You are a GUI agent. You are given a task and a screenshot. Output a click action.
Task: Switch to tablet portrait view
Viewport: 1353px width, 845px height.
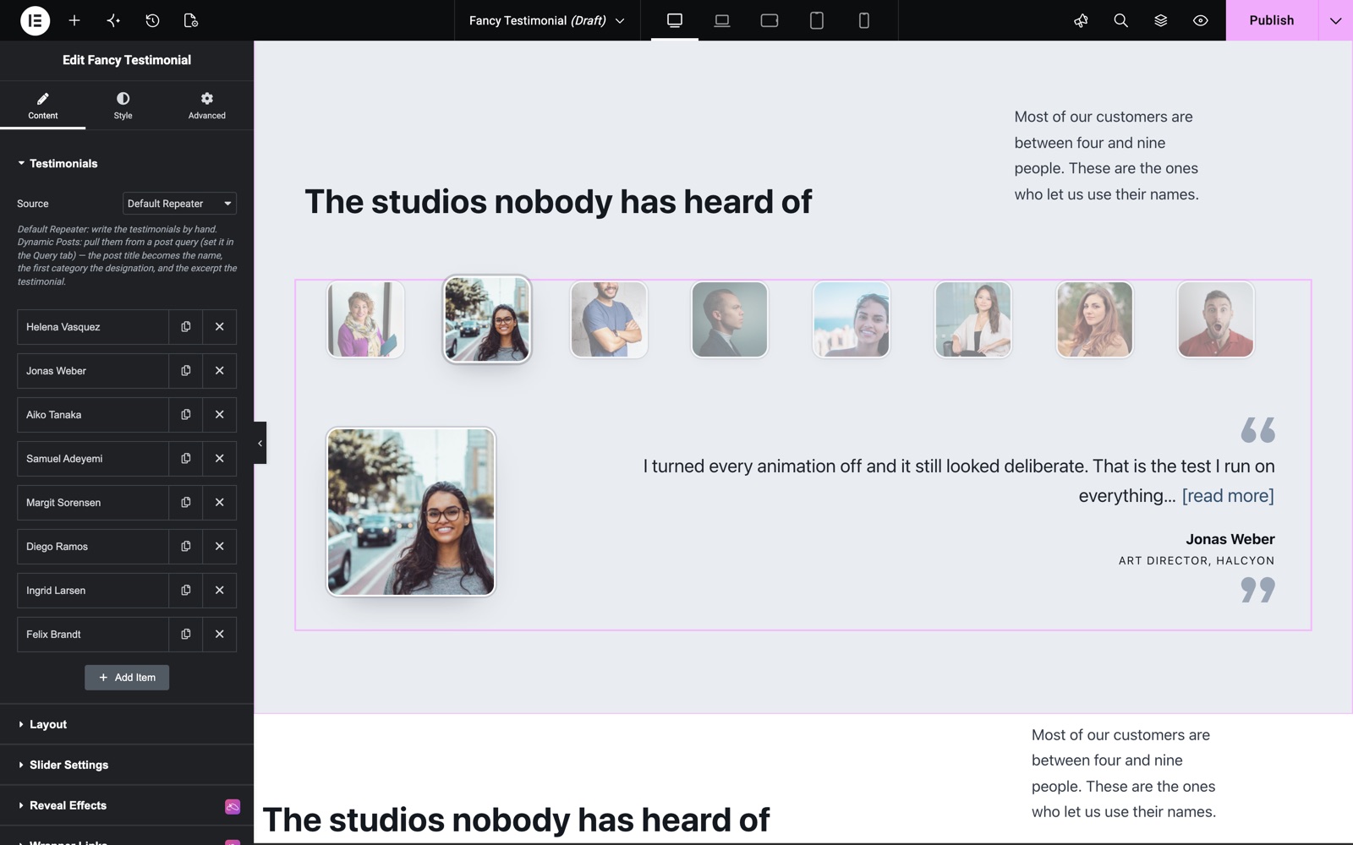tap(817, 20)
